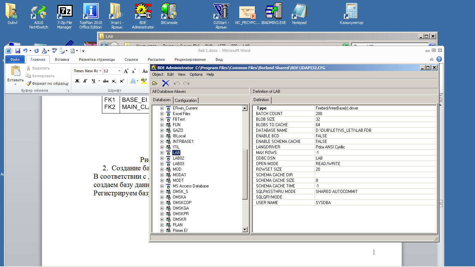Viewport: 475px width, 267px height.
Task: Toggle underline Ч formatting in Word
Action: (x=94, y=81)
